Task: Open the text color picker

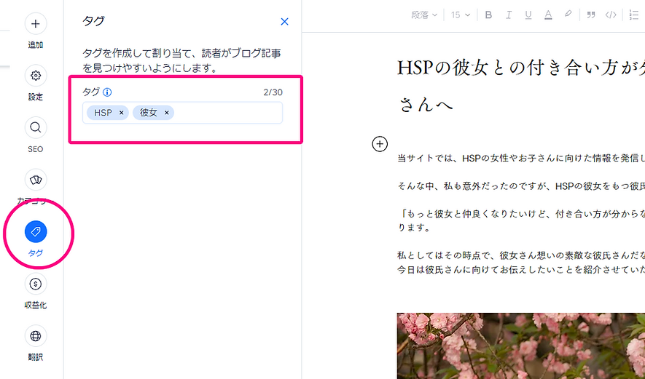Action: pyautogui.click(x=548, y=15)
